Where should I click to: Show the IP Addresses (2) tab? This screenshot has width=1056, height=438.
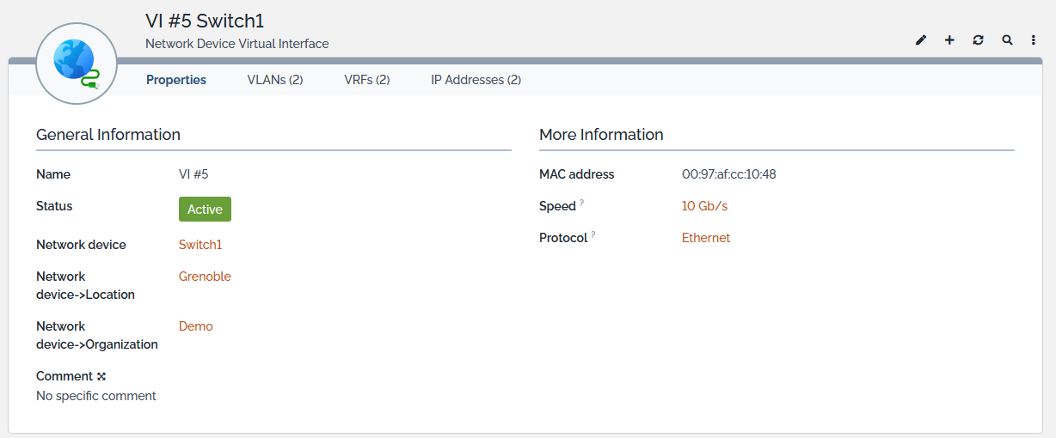(x=476, y=80)
